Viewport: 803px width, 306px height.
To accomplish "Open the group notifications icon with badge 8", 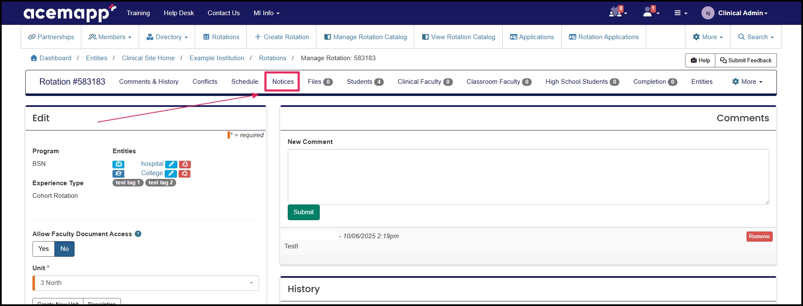I will click(617, 13).
